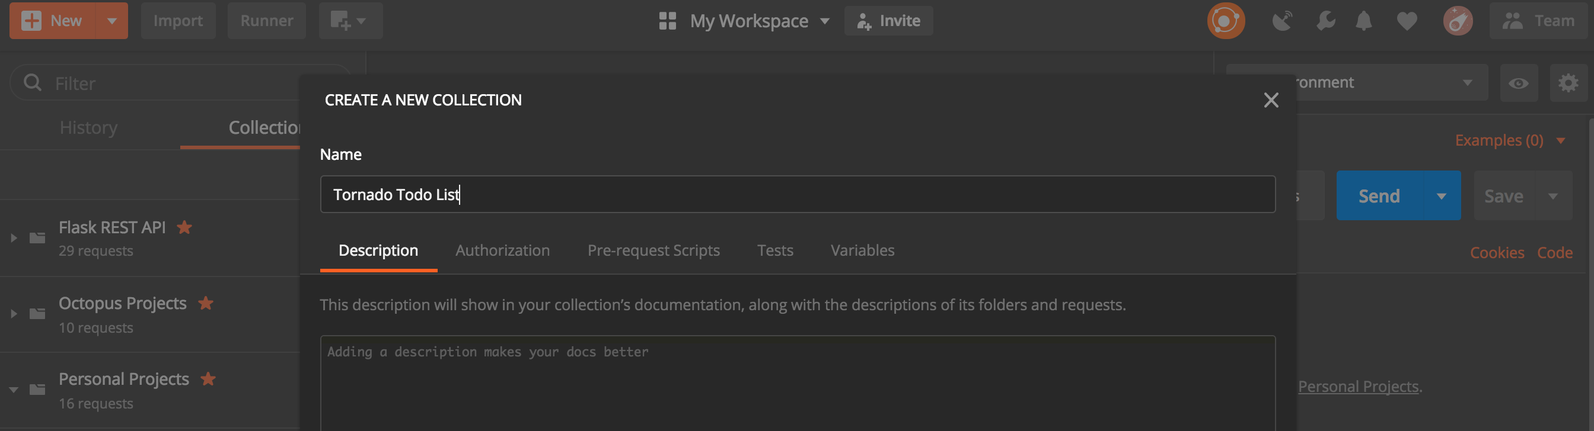Click the blue Send button
This screenshot has height=431, width=1594.
click(1379, 196)
